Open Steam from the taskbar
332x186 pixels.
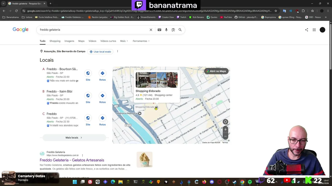(x=234, y=182)
